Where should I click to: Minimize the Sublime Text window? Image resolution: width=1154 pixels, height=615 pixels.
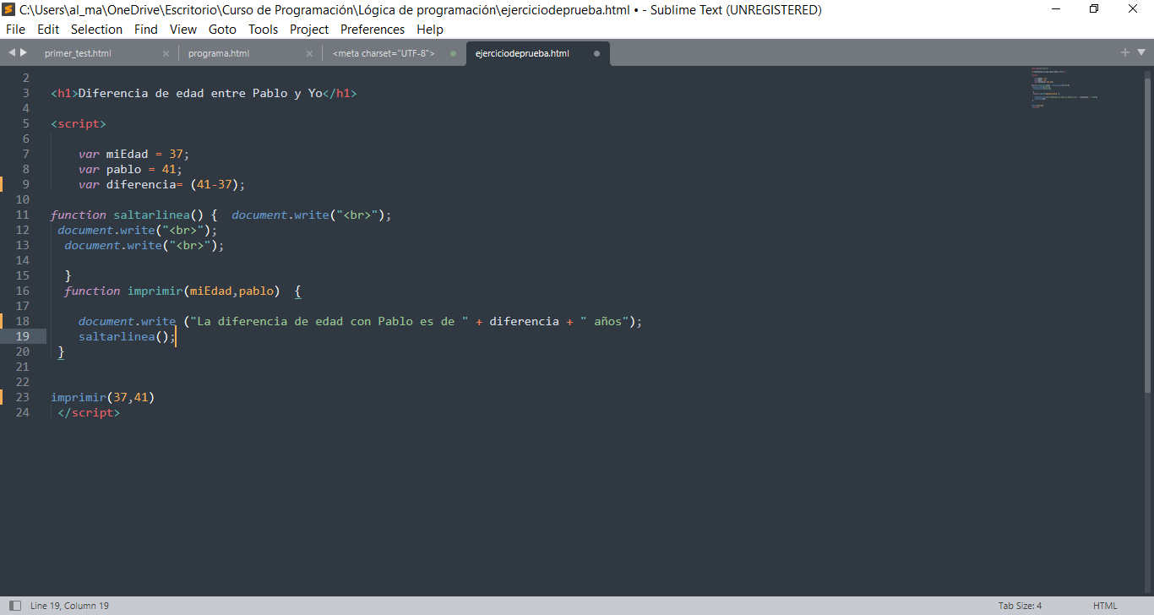click(1056, 9)
